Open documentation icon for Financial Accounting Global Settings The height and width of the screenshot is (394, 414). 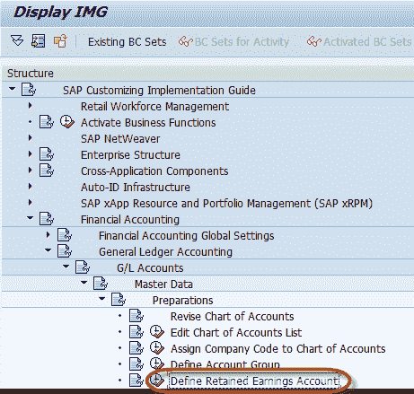65,235
